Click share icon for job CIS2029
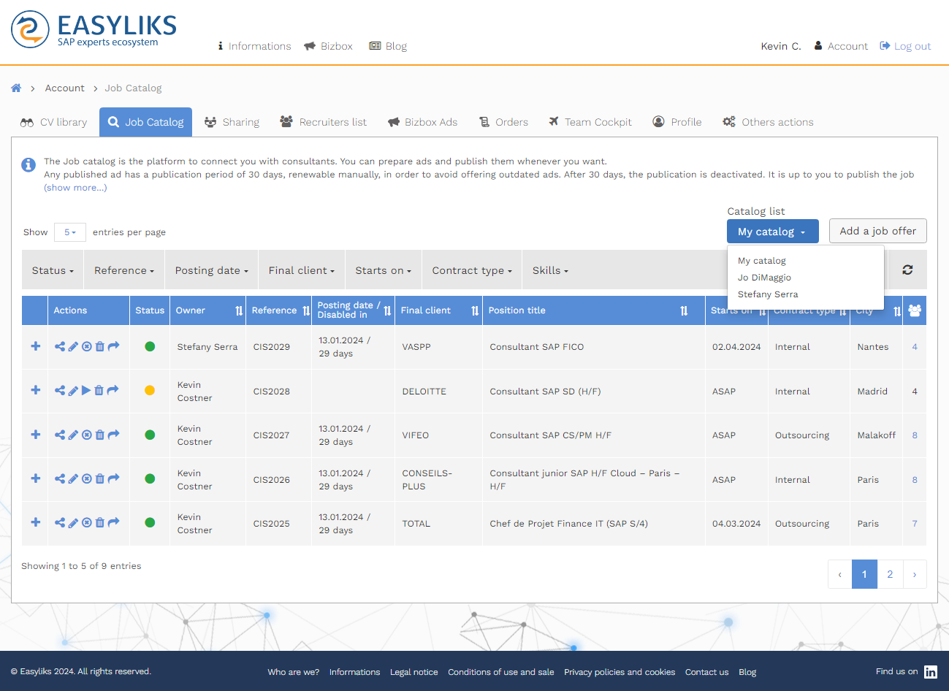Viewport: 949px width, 691px height. 59,346
